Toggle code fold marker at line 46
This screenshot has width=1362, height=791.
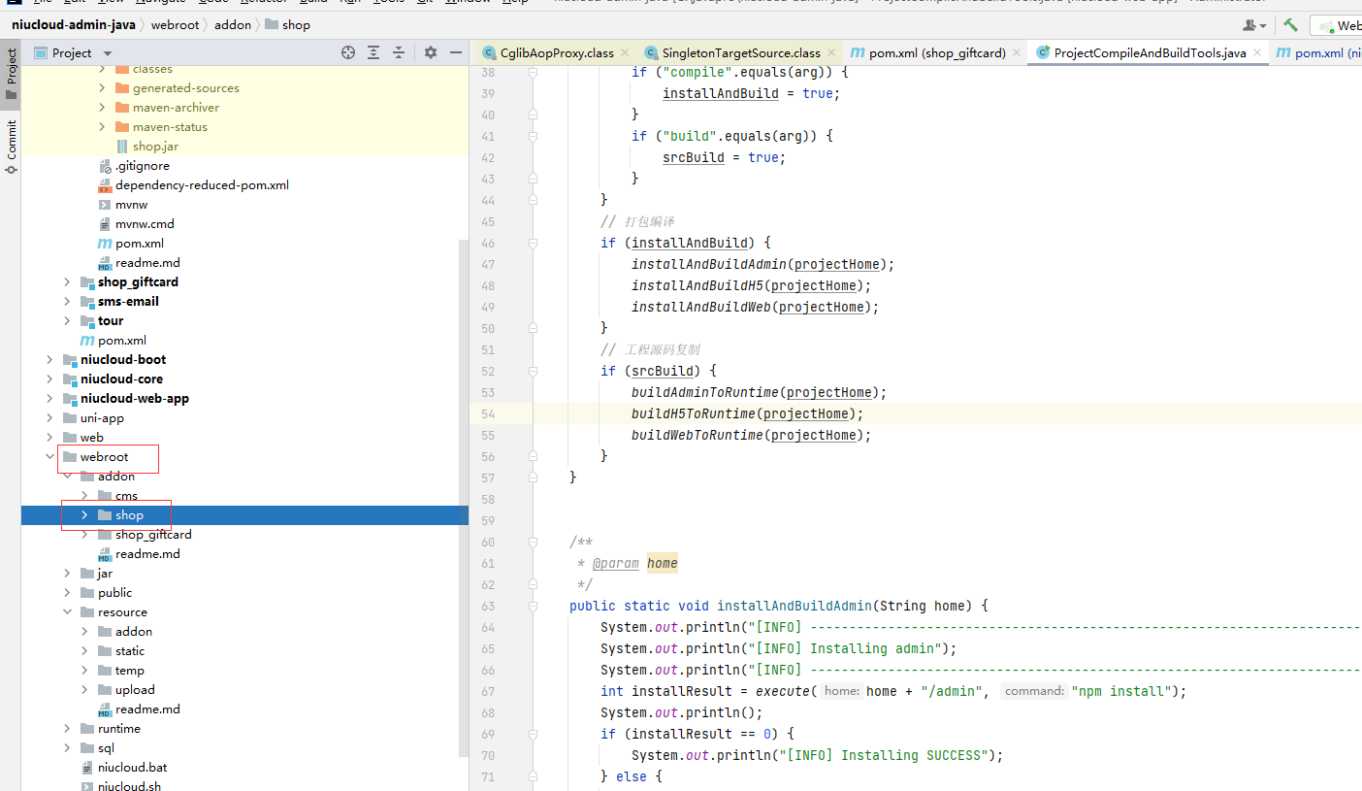(x=533, y=243)
